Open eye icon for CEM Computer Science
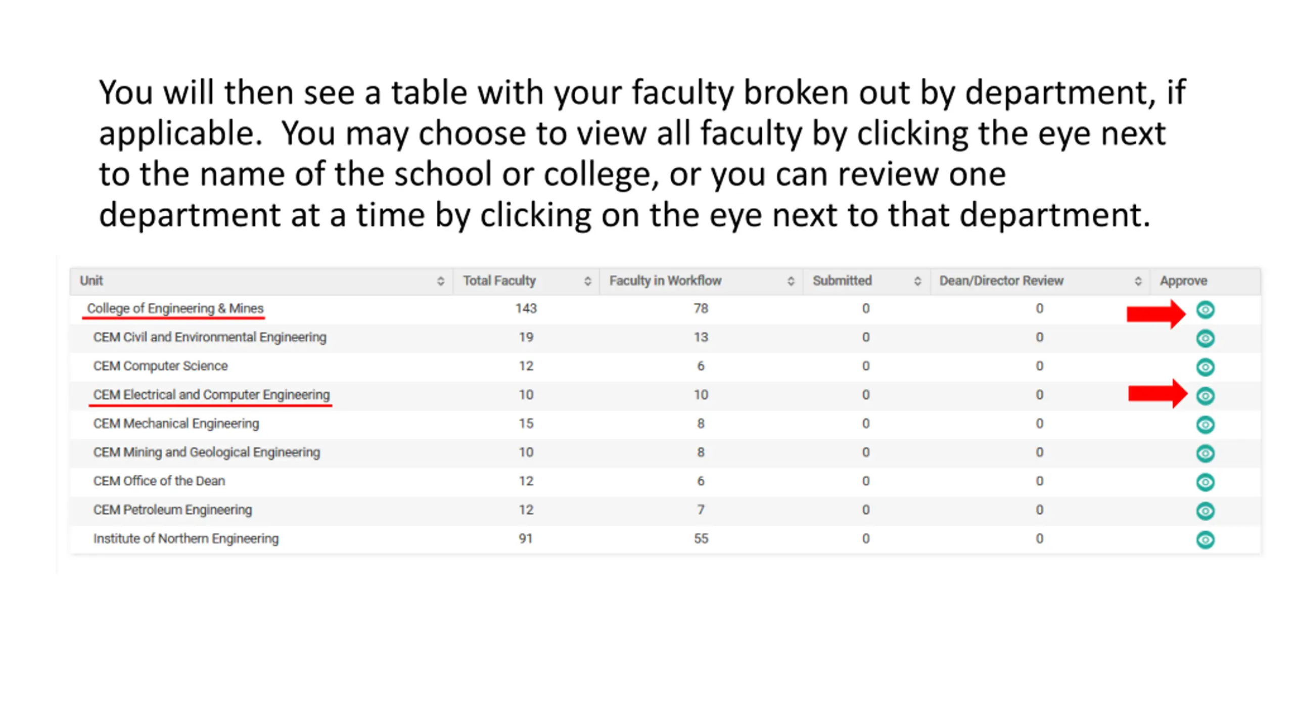The width and height of the screenshot is (1294, 728). click(1205, 367)
